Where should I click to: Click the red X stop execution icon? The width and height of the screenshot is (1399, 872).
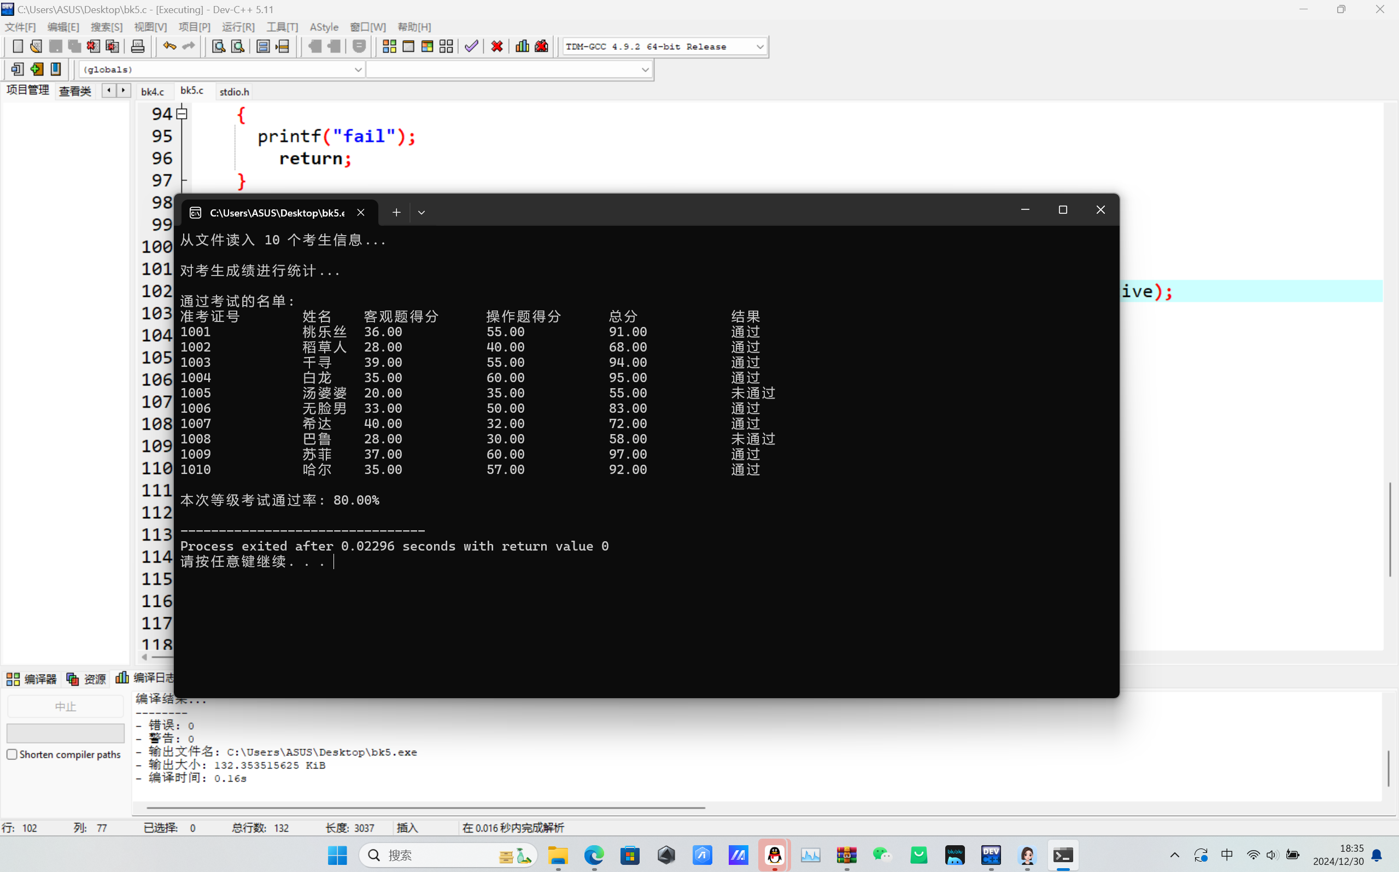tap(497, 46)
